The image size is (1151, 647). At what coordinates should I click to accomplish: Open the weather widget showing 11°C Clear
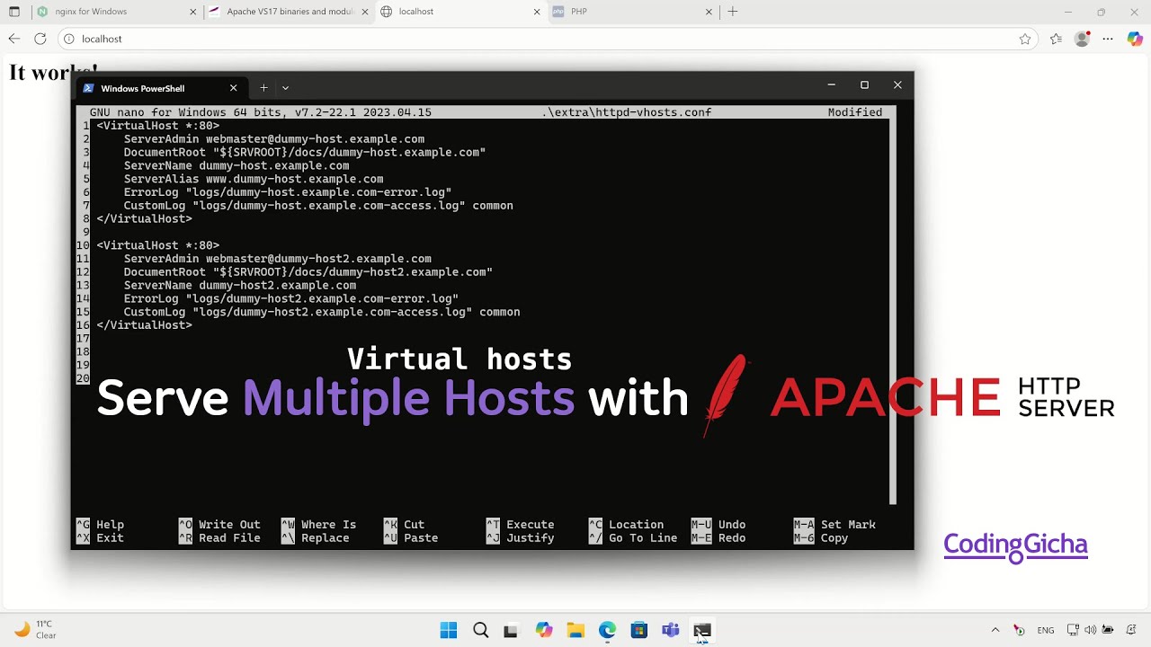click(x=36, y=630)
